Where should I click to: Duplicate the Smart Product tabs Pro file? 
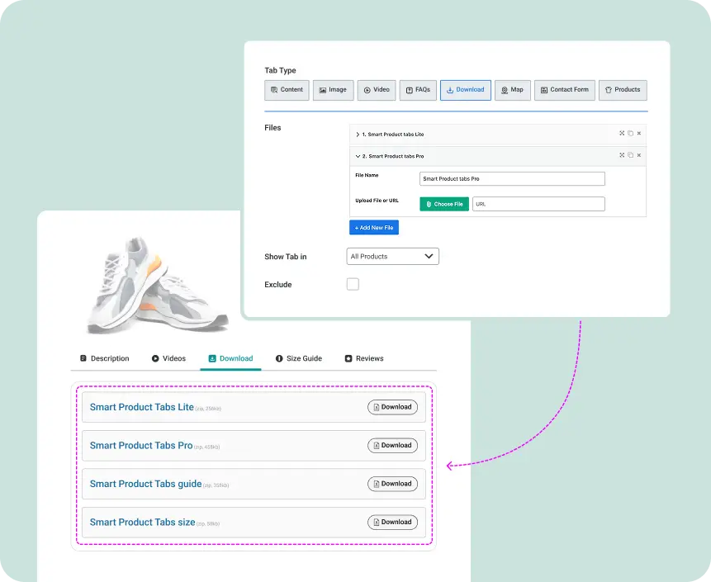[x=630, y=155]
